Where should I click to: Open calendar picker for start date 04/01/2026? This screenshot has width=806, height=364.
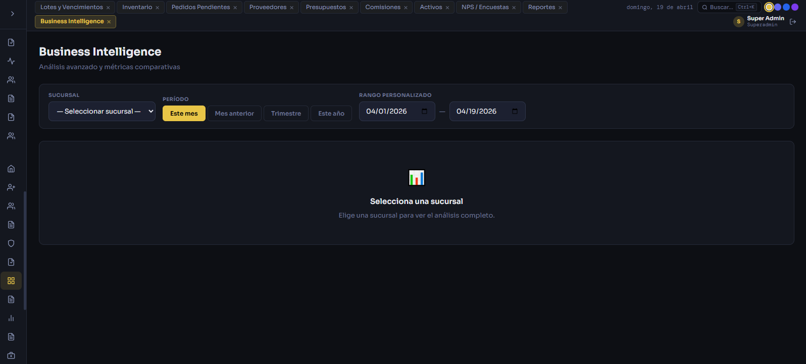[x=424, y=112]
